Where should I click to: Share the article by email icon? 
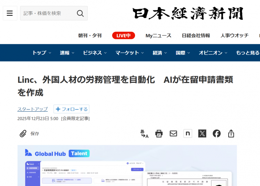point(173,134)
